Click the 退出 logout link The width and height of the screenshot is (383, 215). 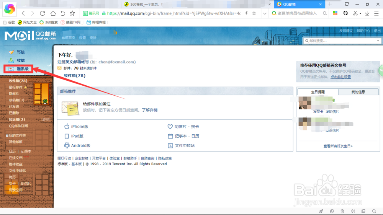[377, 31]
